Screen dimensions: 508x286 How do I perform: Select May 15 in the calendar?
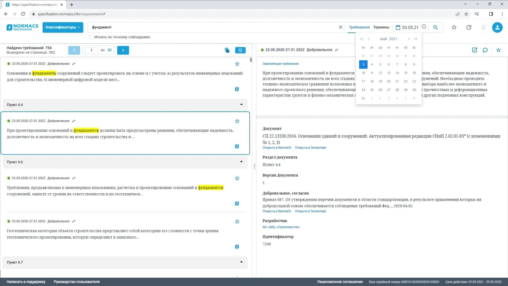coord(406,73)
